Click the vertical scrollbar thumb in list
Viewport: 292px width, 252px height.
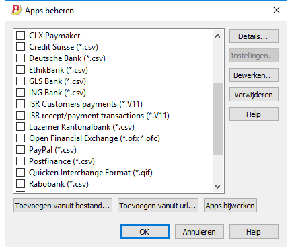[217, 118]
